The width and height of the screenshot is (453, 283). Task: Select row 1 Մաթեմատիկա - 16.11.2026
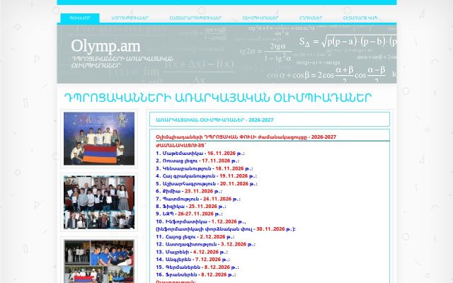pyautogui.click(x=200, y=154)
